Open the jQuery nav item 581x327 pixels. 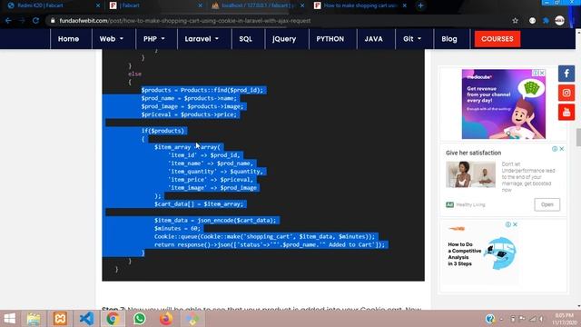[x=284, y=39]
